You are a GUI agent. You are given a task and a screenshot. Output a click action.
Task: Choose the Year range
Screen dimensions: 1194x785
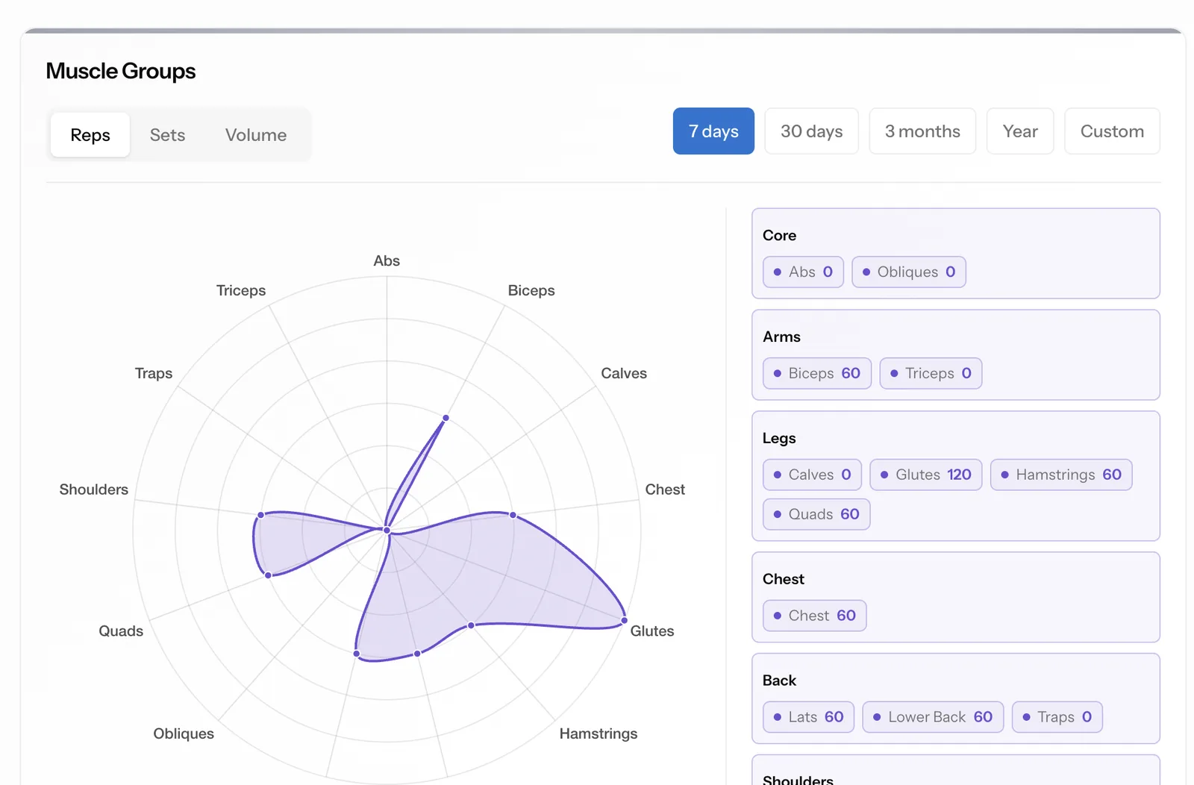(1020, 131)
